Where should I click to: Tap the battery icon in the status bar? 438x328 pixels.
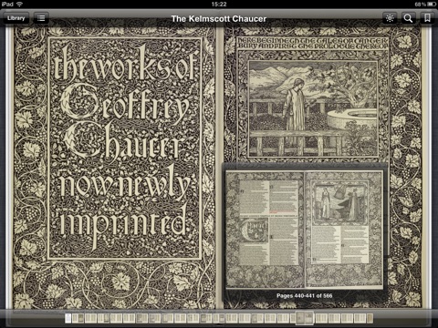432,4
